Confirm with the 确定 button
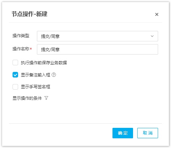Screen dimensions: 171x148 point(123,133)
